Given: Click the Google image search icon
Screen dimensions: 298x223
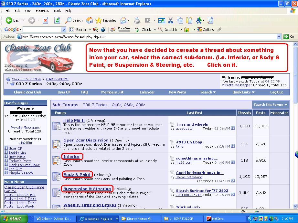Looking at the screenshot, I should click(x=96, y=30).
